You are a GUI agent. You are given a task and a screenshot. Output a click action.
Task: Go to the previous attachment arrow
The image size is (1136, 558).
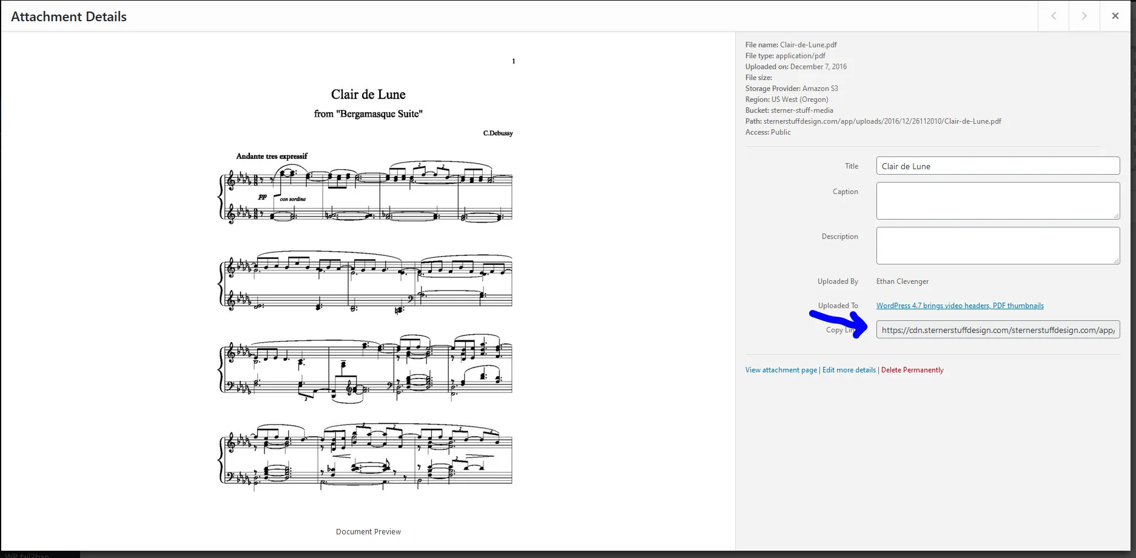pyautogui.click(x=1054, y=16)
